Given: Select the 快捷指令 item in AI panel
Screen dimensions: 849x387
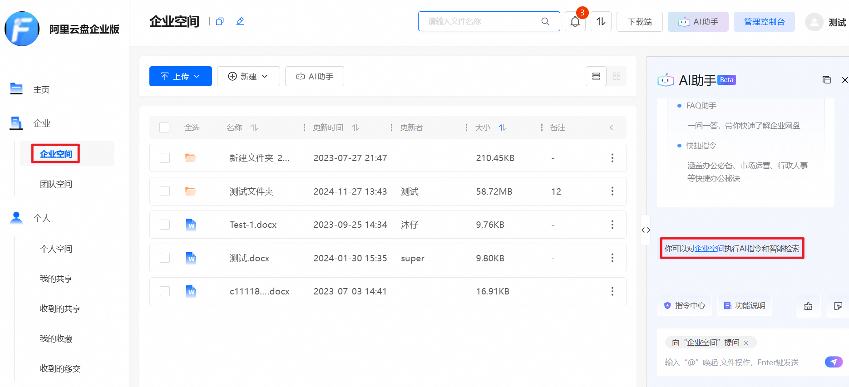Looking at the screenshot, I should pyautogui.click(x=701, y=146).
